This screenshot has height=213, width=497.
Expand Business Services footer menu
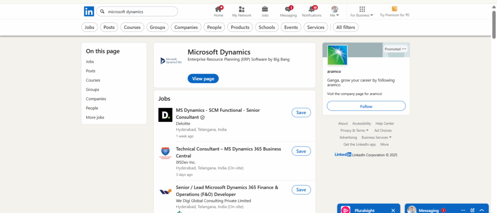point(377,137)
